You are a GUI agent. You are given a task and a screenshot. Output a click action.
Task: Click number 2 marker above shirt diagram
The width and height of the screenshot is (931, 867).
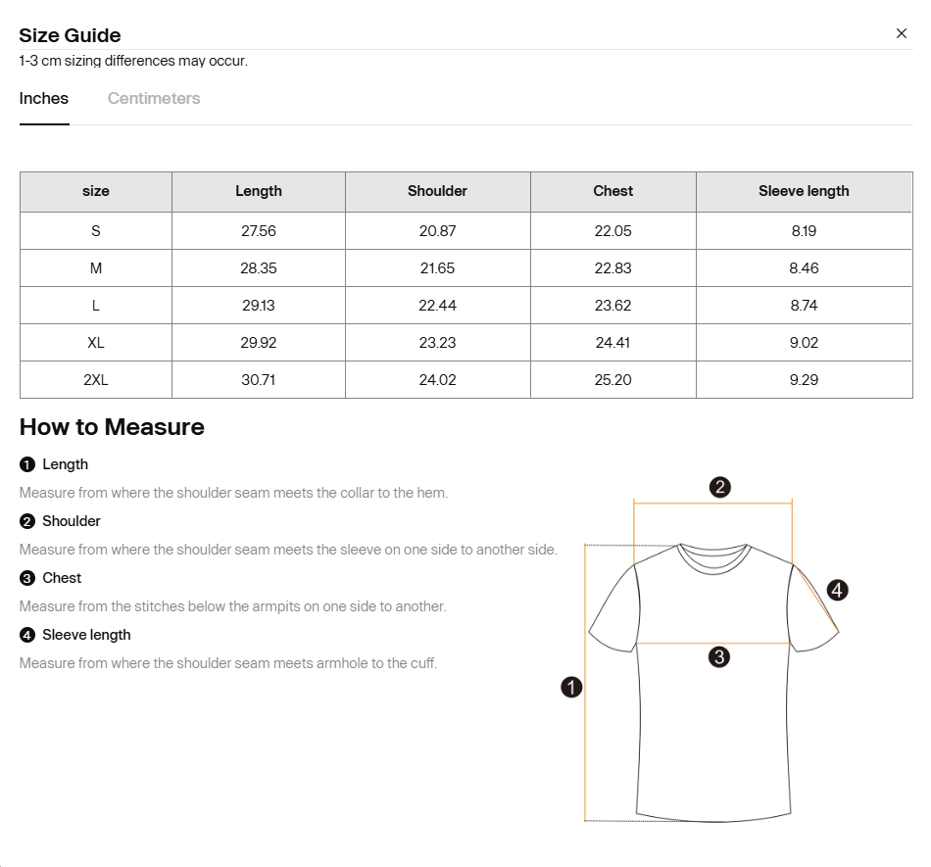tap(719, 487)
